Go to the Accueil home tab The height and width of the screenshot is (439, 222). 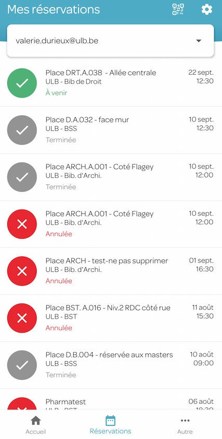point(36,424)
